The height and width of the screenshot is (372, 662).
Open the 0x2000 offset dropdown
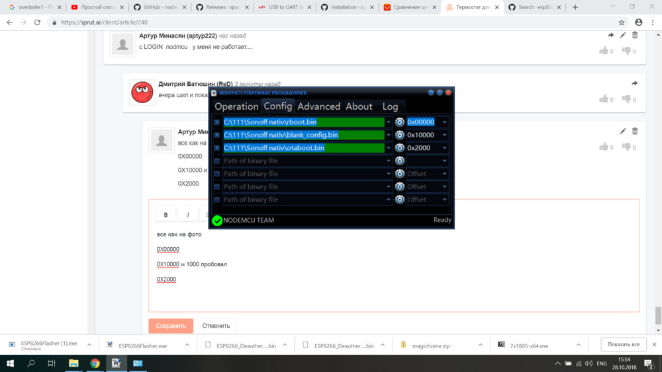coord(445,148)
